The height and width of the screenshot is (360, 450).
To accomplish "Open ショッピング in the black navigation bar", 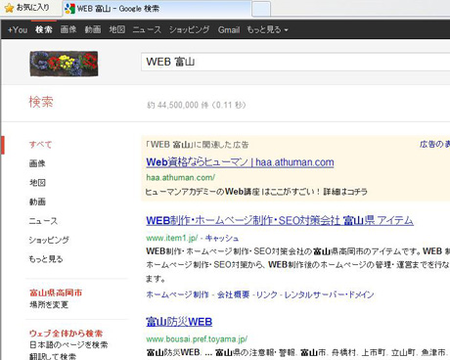I will tap(190, 29).
